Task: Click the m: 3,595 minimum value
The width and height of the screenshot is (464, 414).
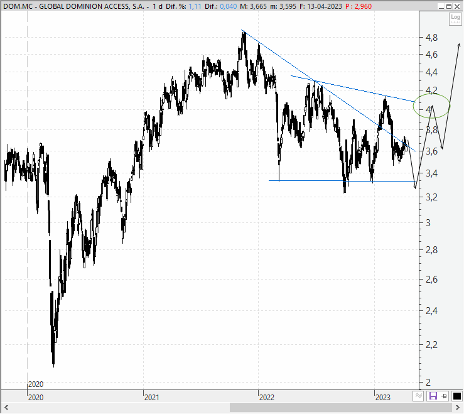Action: (283, 6)
